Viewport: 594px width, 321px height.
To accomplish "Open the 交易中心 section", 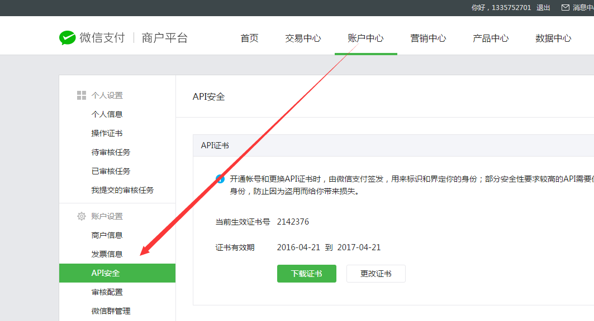I will [303, 38].
